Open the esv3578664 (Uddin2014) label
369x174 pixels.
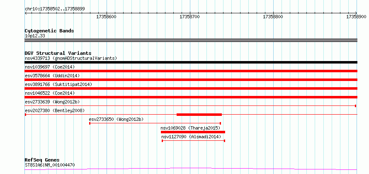tap(52, 76)
